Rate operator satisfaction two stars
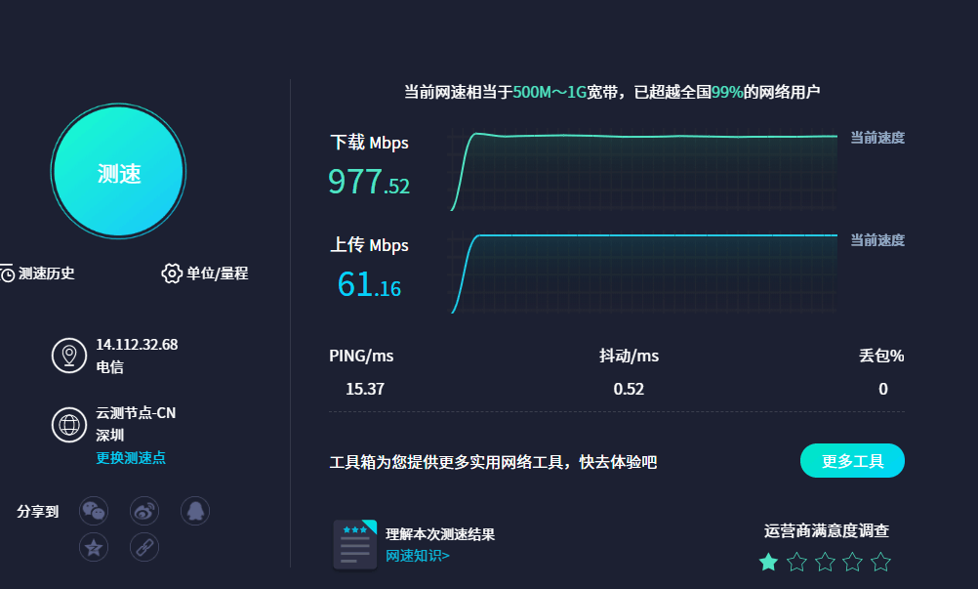This screenshot has width=978, height=589. coord(796,562)
